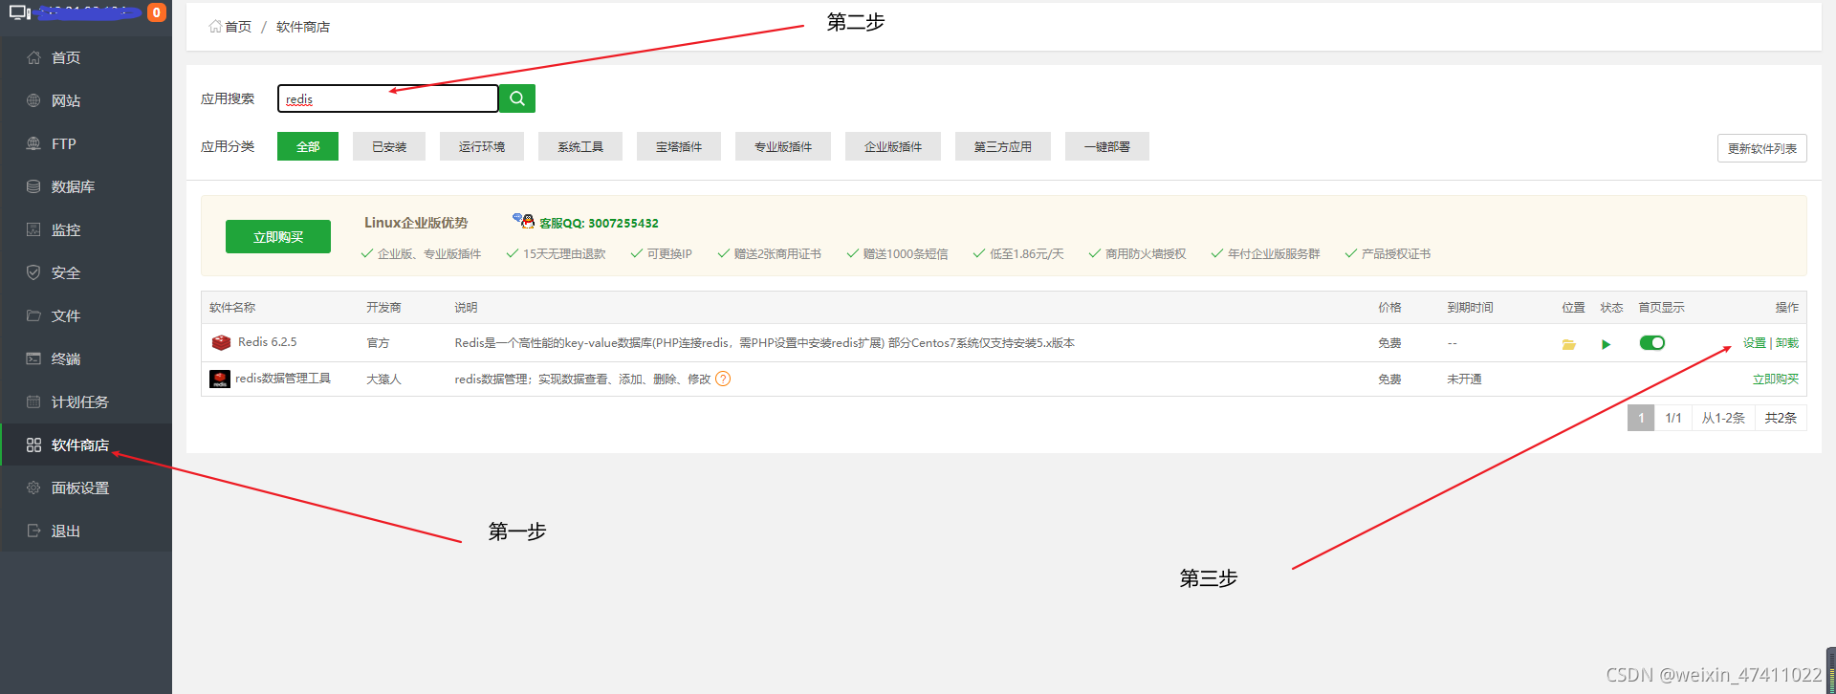
Task: Toggle Redis 6.2.5 首页显示 switch
Action: 1652,342
